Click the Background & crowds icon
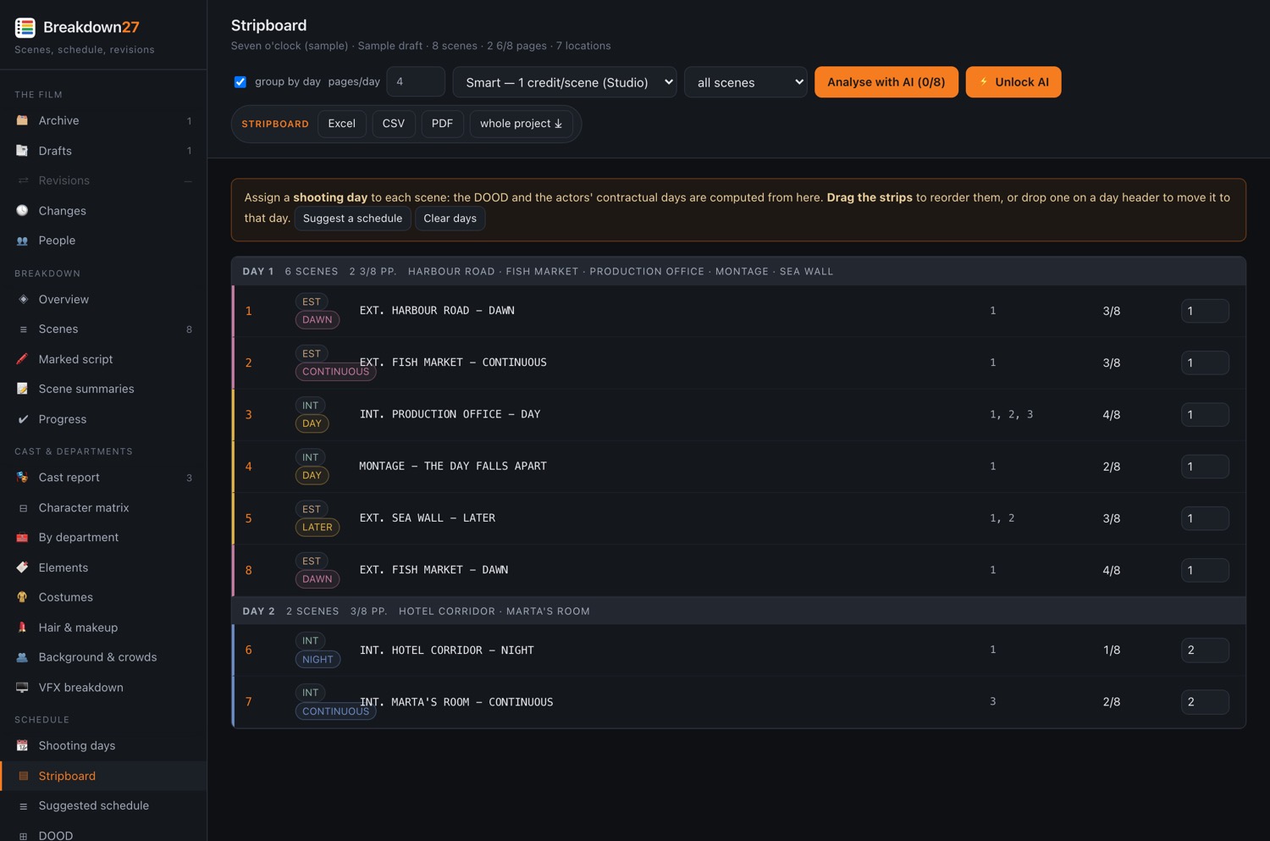 pyautogui.click(x=22, y=657)
